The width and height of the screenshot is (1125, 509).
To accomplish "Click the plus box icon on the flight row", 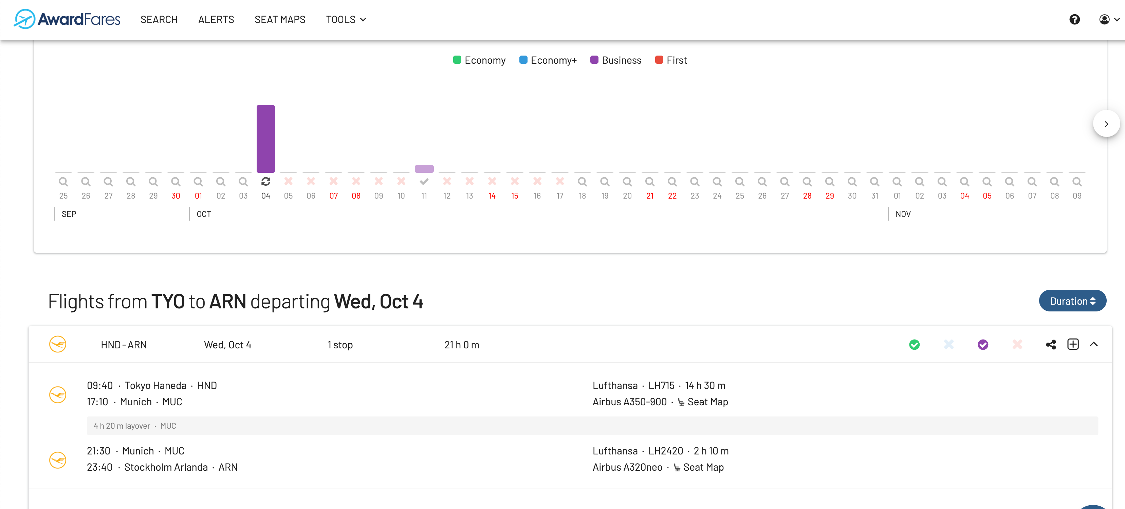I will [1073, 344].
